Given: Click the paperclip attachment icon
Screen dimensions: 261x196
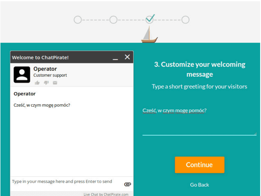Looking at the screenshot, I should click(128, 184).
